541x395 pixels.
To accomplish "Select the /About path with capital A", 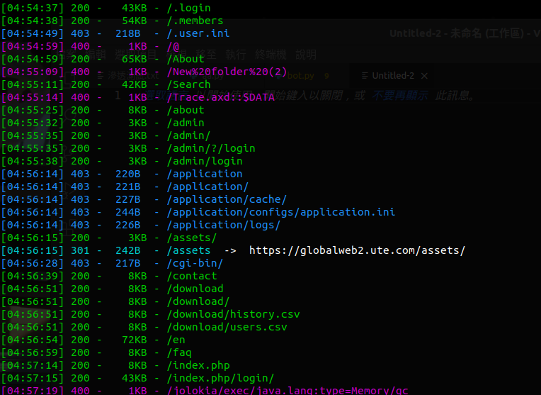I will click(186, 59).
